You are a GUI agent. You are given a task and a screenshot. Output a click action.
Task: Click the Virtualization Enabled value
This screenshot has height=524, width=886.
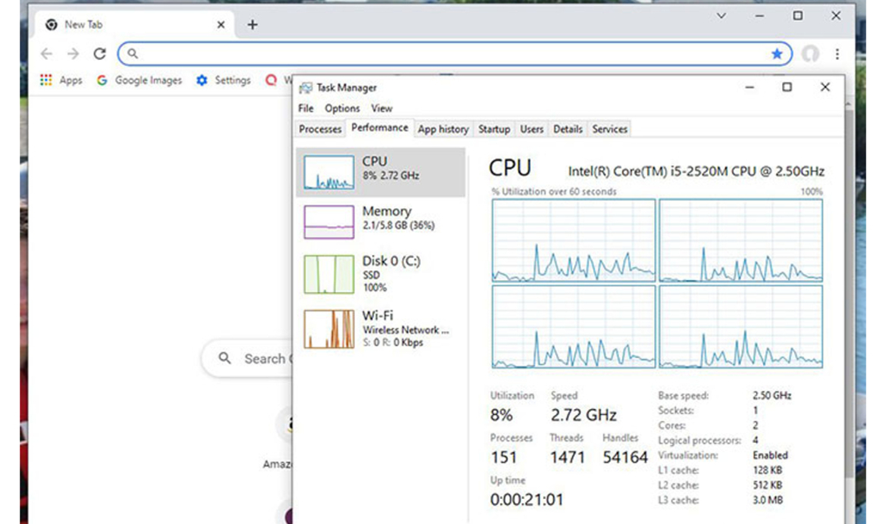pos(770,455)
